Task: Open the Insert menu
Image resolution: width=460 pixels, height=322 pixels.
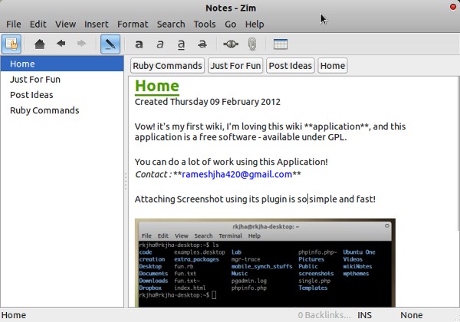Action: pyautogui.click(x=97, y=25)
